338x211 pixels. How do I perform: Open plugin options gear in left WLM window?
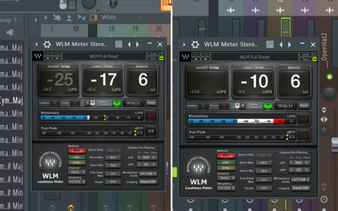click(47, 44)
